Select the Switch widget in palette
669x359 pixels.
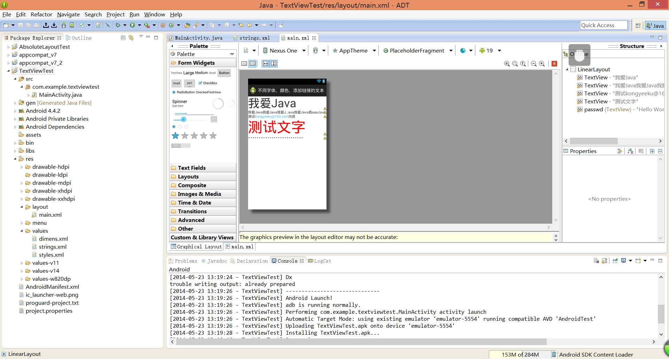click(x=181, y=145)
